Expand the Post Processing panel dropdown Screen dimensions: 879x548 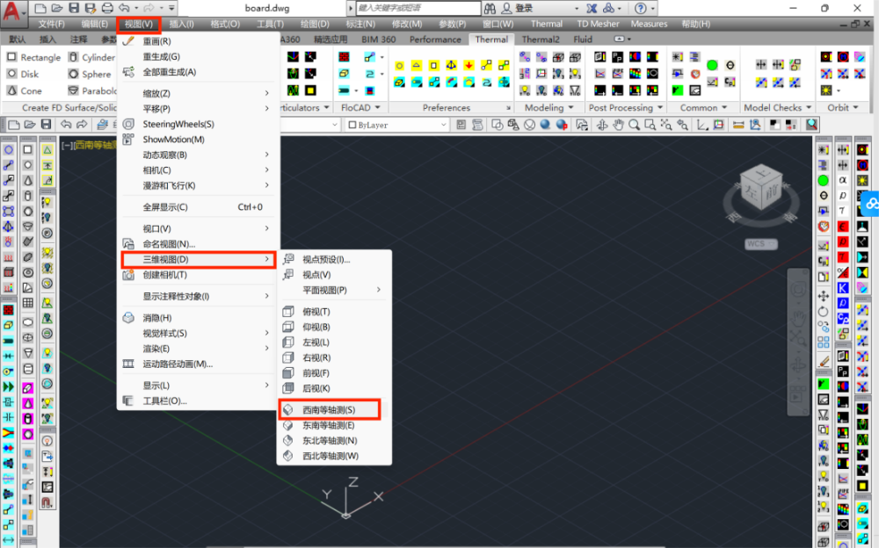coord(626,108)
